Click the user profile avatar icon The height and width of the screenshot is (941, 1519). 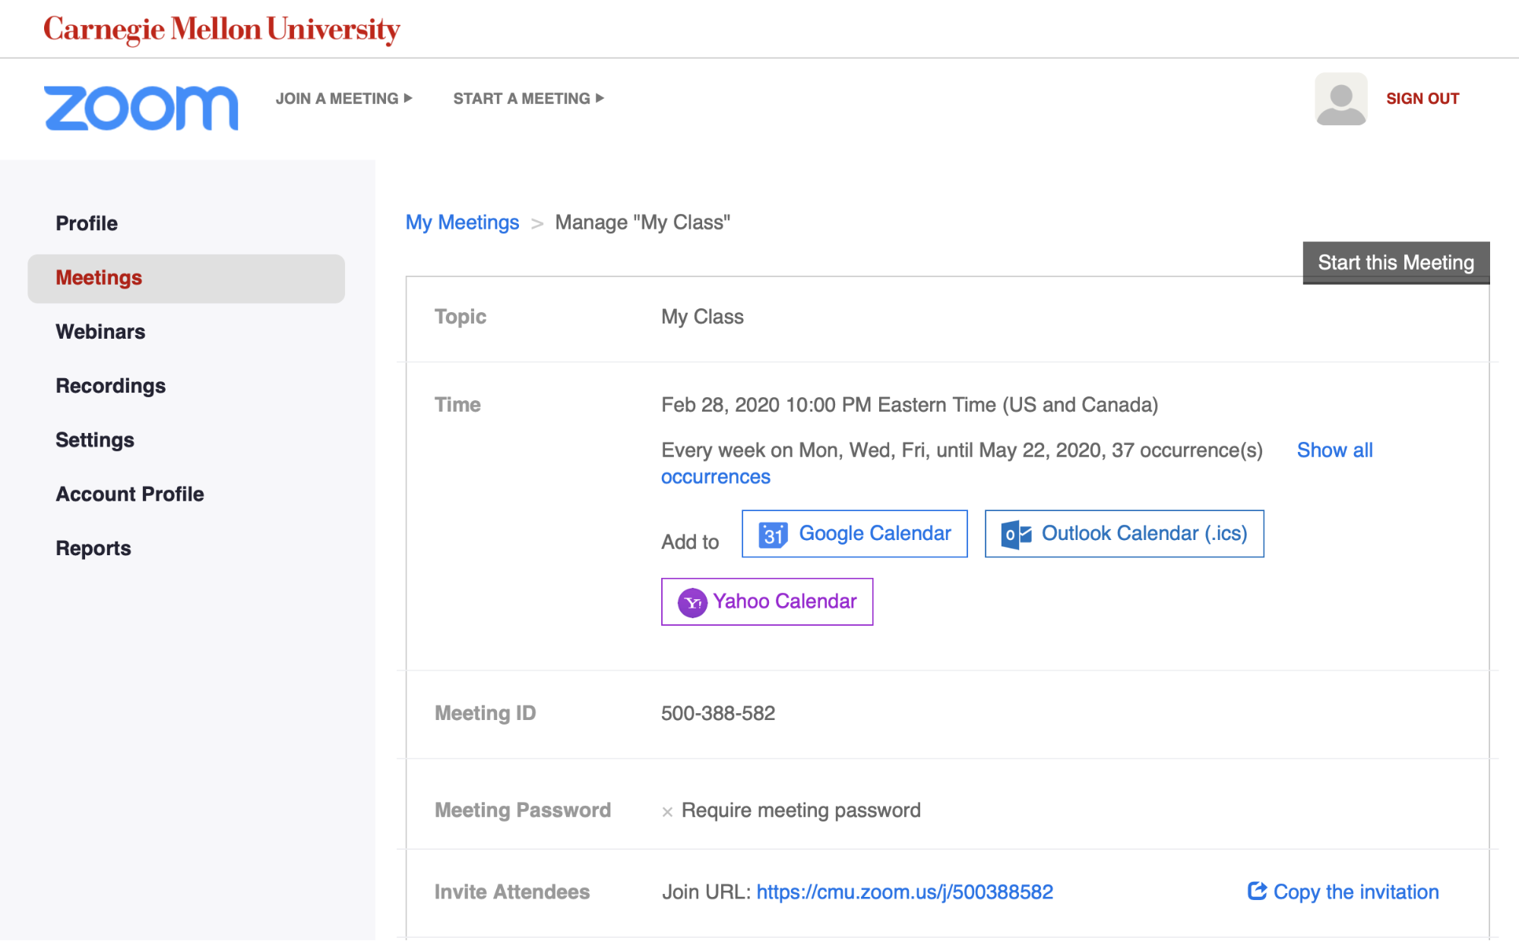(1337, 99)
